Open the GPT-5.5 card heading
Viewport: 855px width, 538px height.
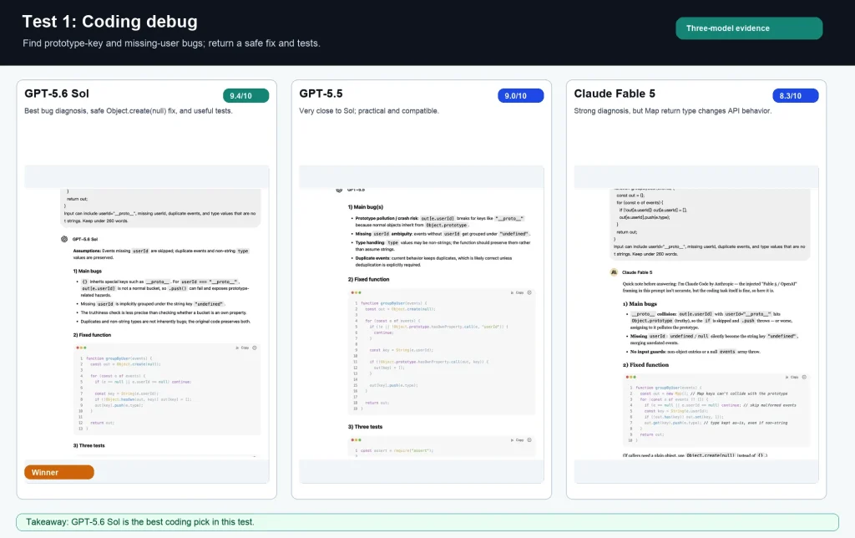point(321,94)
